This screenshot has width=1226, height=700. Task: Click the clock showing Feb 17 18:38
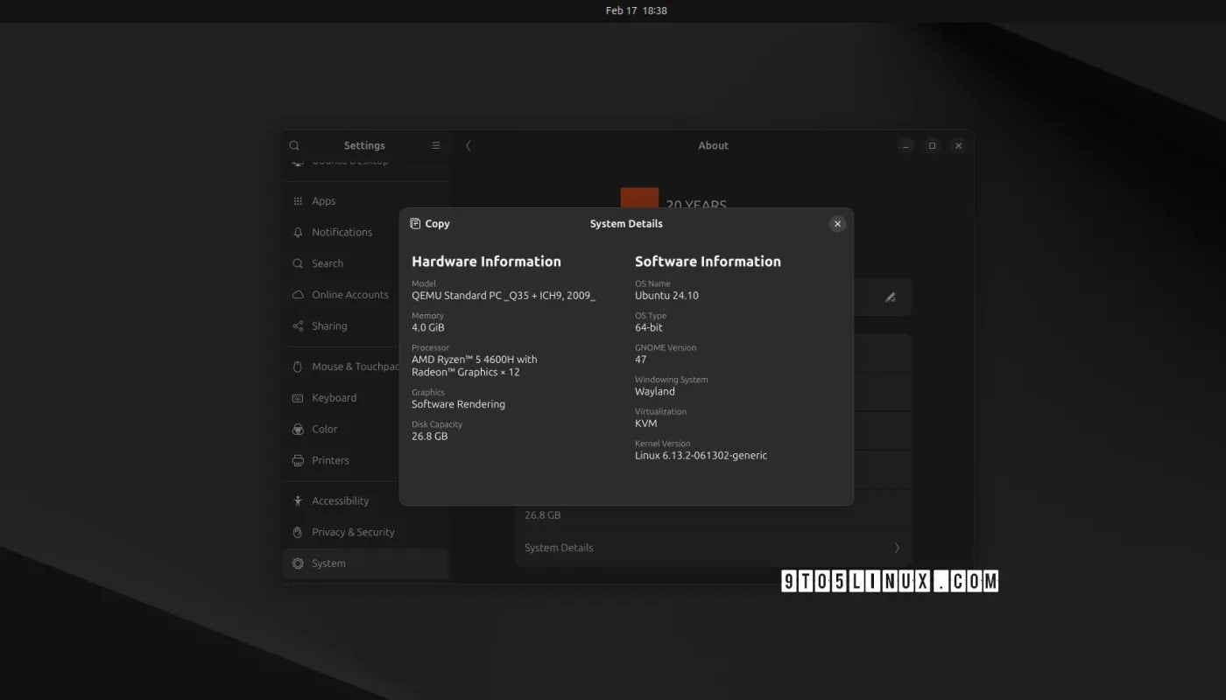point(637,10)
